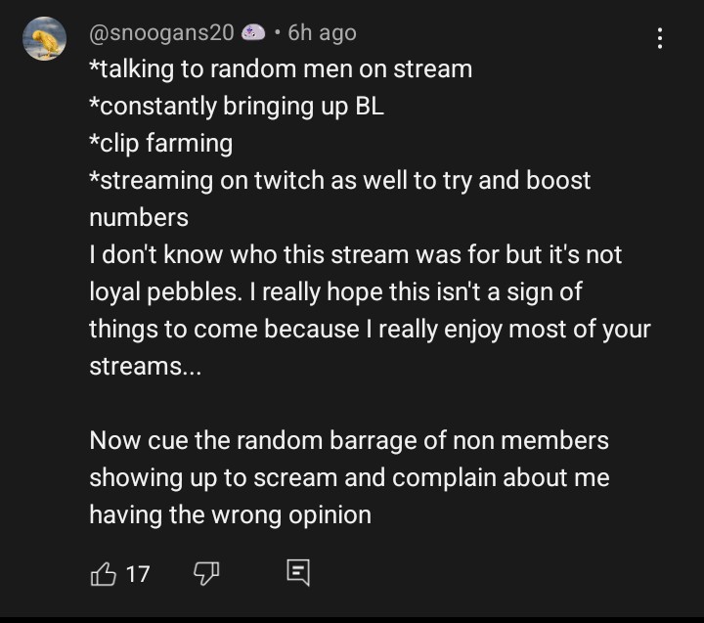Click the like count number 17
The width and height of the screenshot is (704, 623).
point(138,574)
